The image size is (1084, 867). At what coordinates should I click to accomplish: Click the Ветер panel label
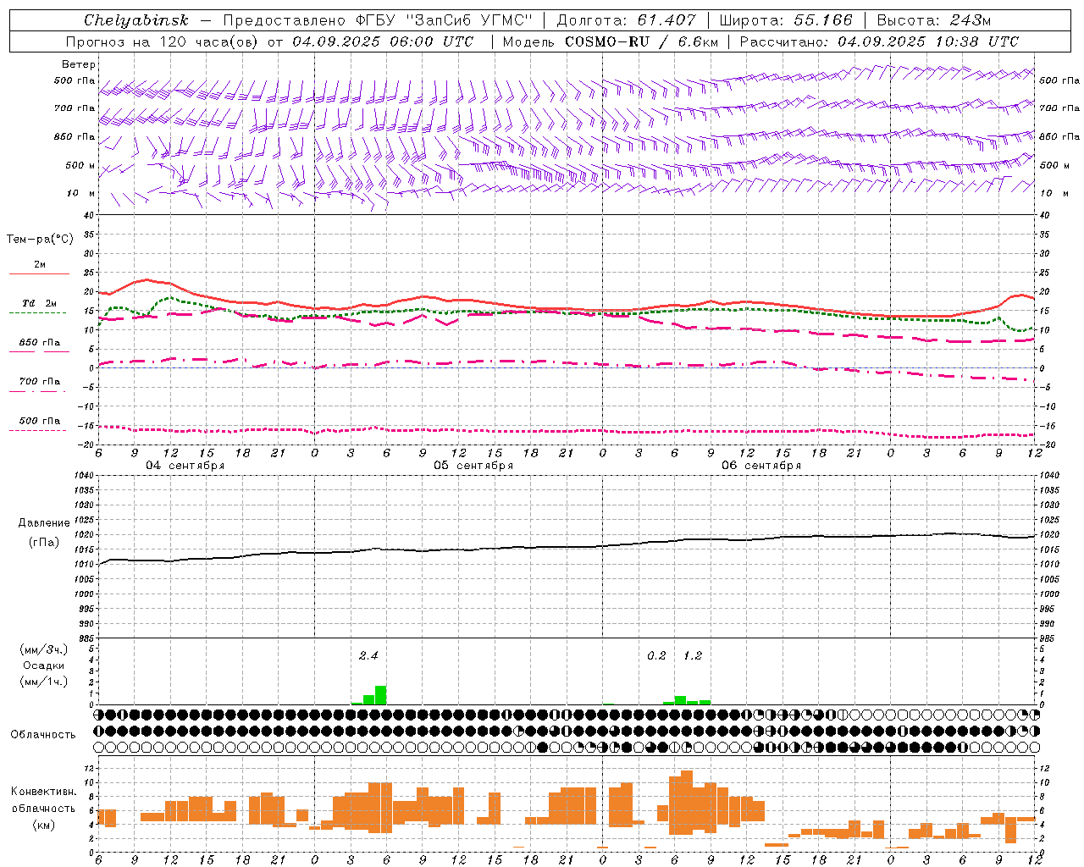[79, 64]
